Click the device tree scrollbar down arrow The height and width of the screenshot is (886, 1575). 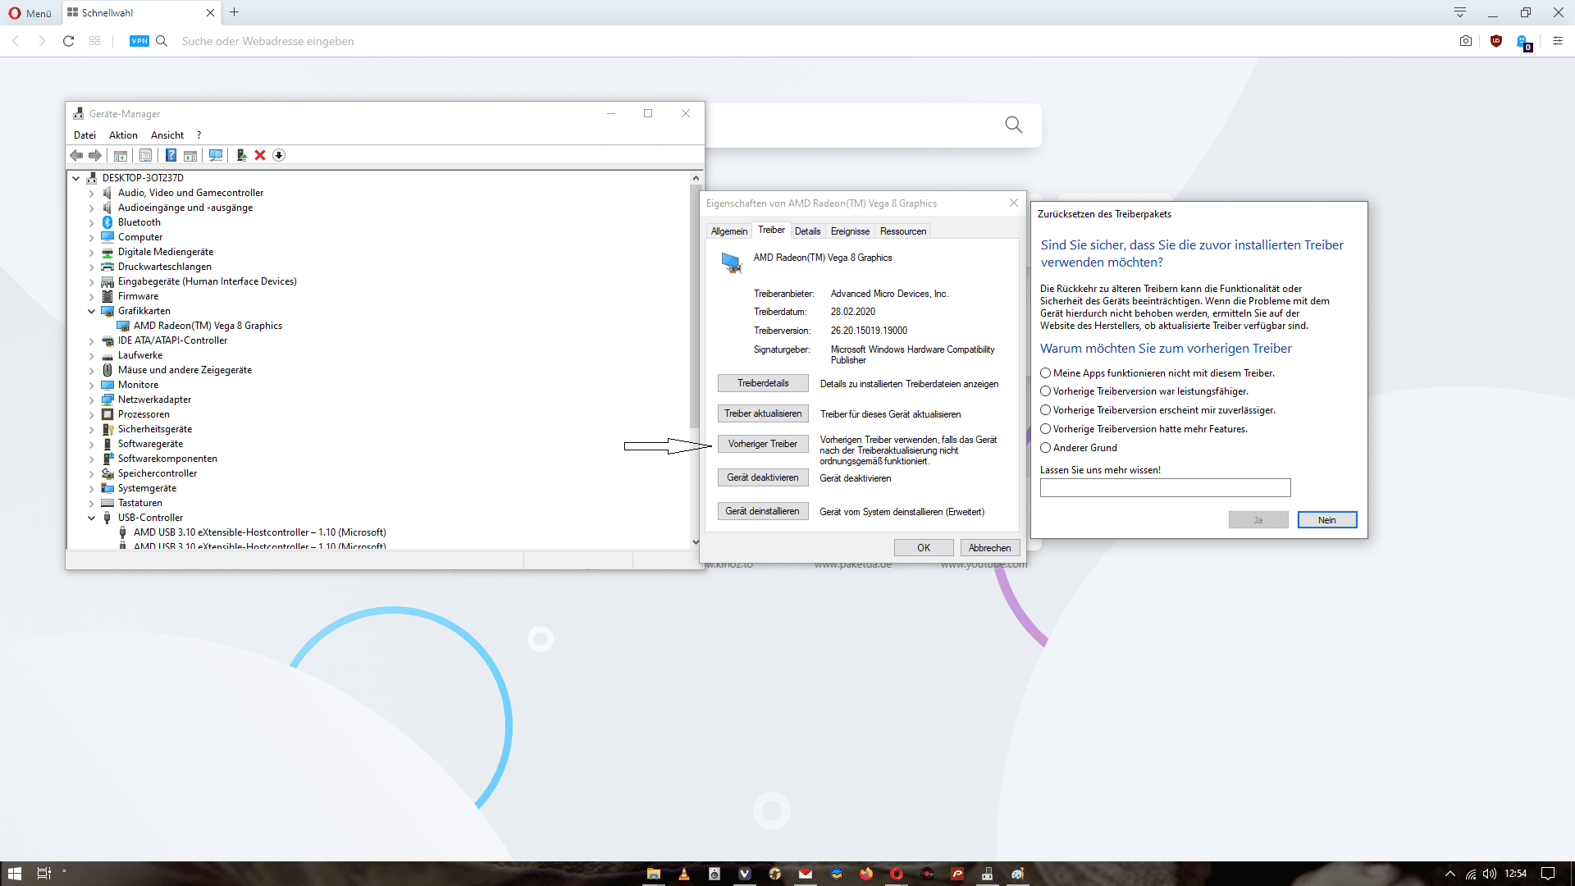click(696, 541)
